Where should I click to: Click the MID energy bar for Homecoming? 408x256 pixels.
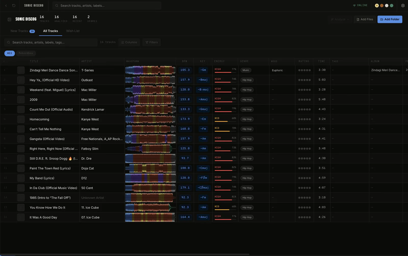click(225, 121)
